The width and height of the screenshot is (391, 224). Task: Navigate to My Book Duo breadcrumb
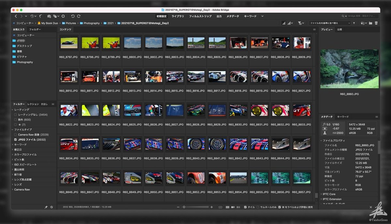pyautogui.click(x=47, y=23)
